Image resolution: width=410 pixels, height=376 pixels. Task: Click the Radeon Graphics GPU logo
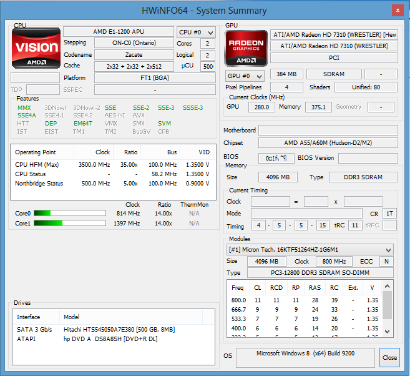click(x=246, y=48)
